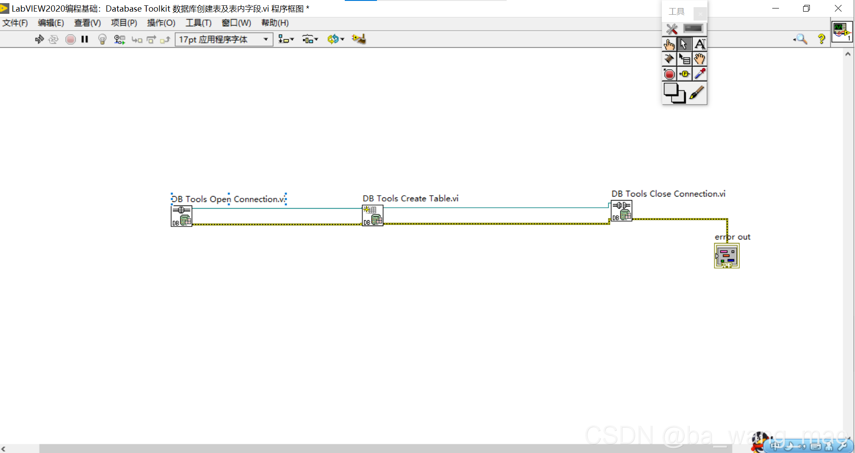Open the Align Objects dropdown
The width and height of the screenshot is (855, 453).
[286, 39]
